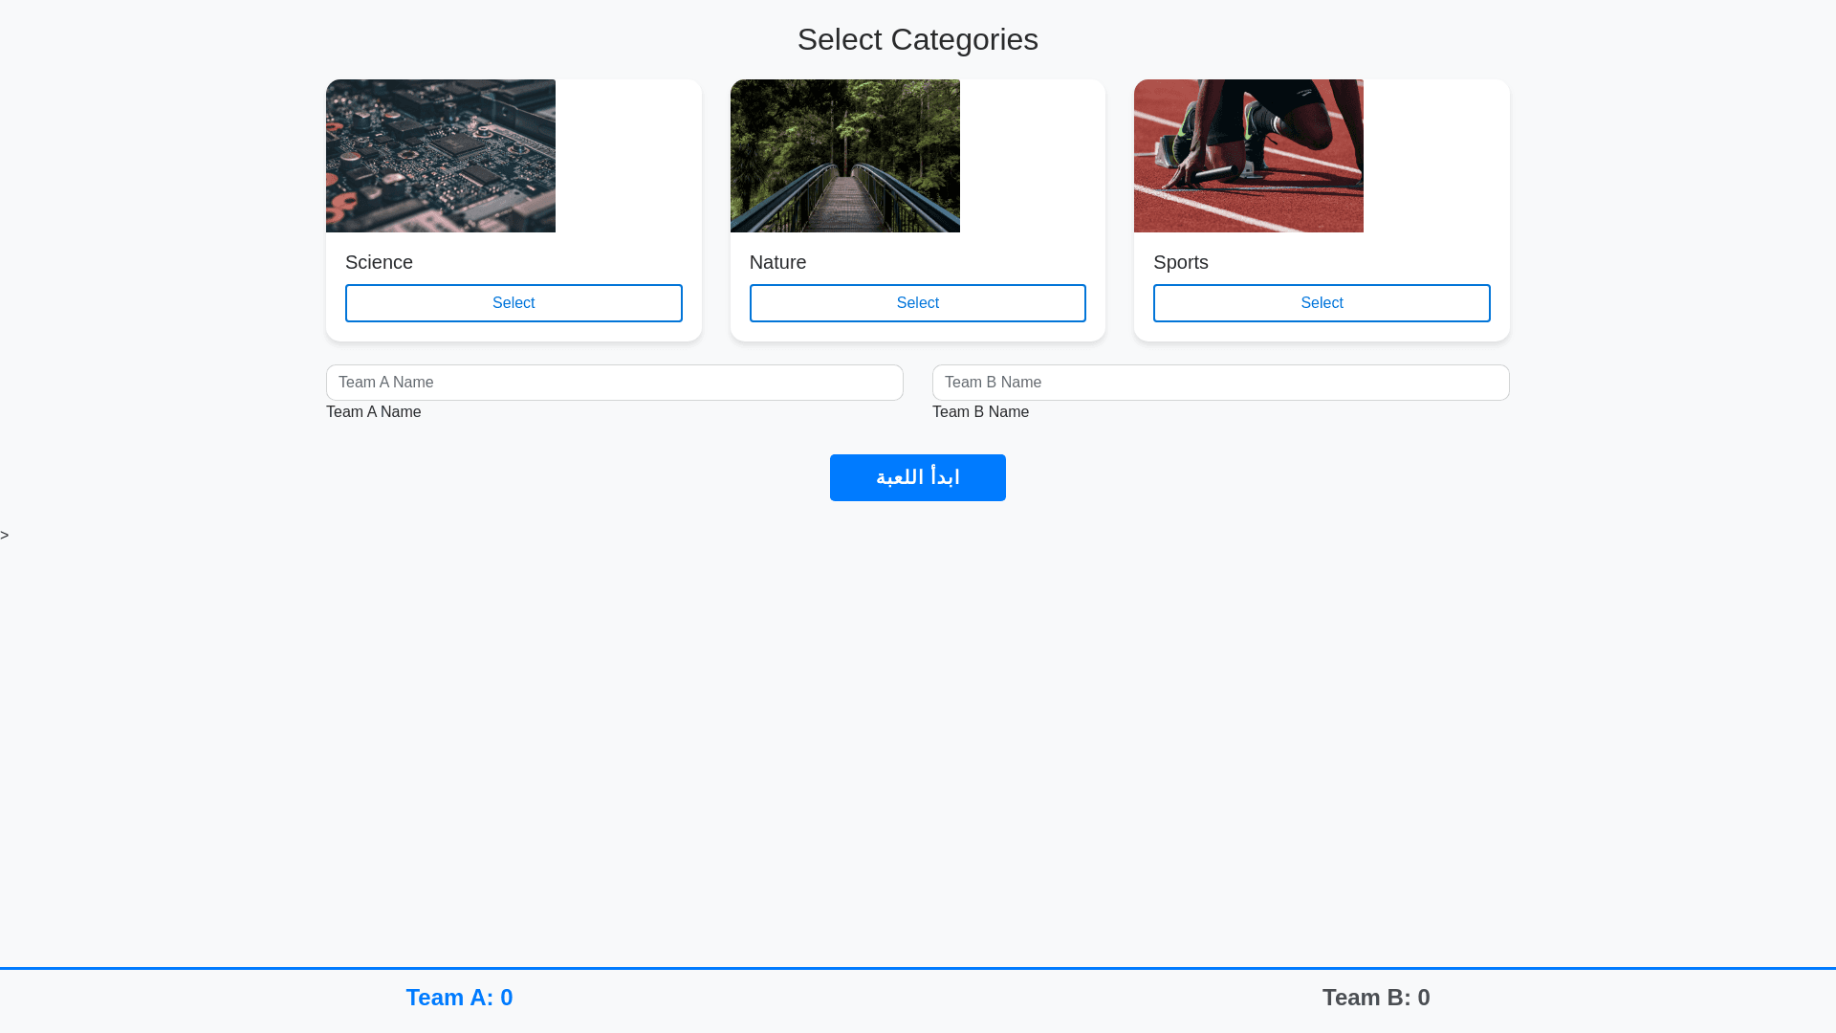Click empty white area of Science card
The height and width of the screenshot is (1033, 1836).
(628, 156)
